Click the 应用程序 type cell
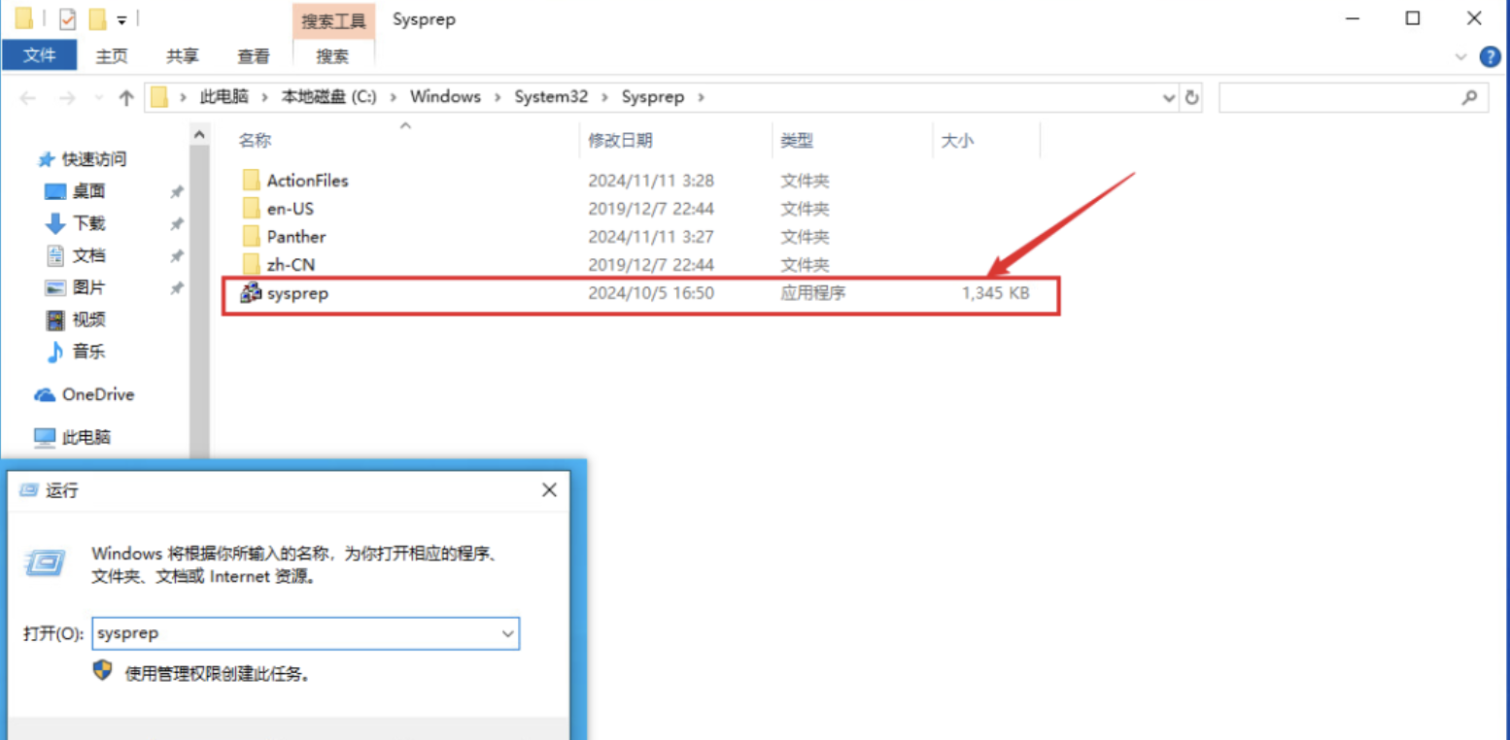 [x=812, y=292]
